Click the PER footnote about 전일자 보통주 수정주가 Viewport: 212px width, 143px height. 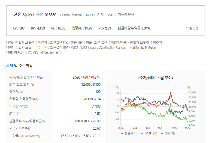coord(37,43)
